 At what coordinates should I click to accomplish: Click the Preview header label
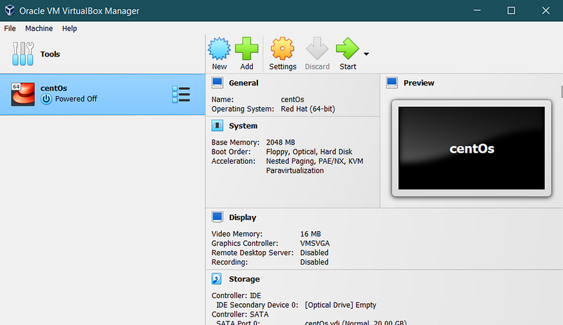click(x=419, y=83)
